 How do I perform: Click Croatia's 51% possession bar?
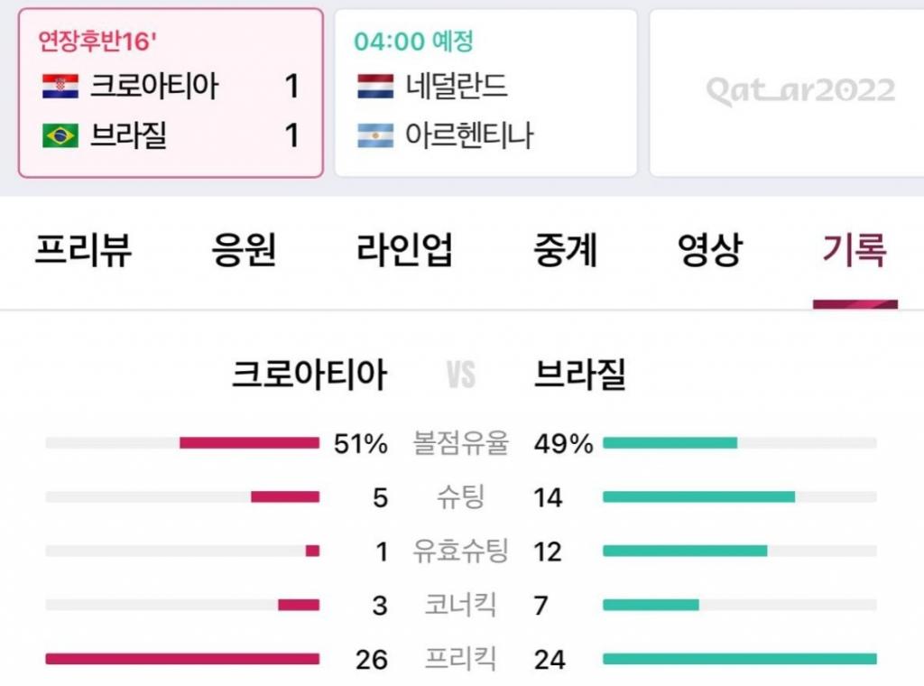pyautogui.click(x=249, y=442)
